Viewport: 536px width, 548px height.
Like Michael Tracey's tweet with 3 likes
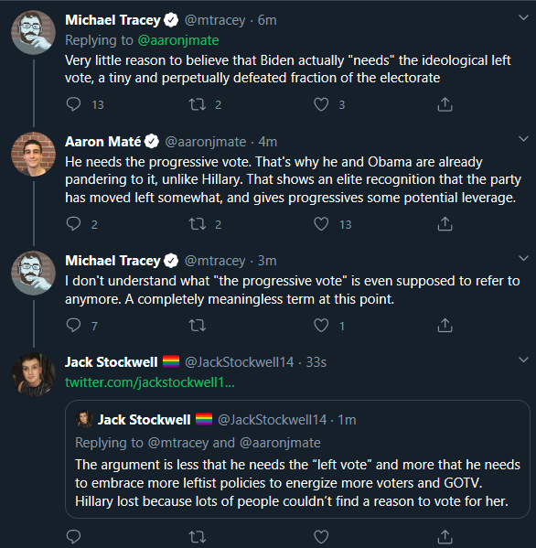321,104
